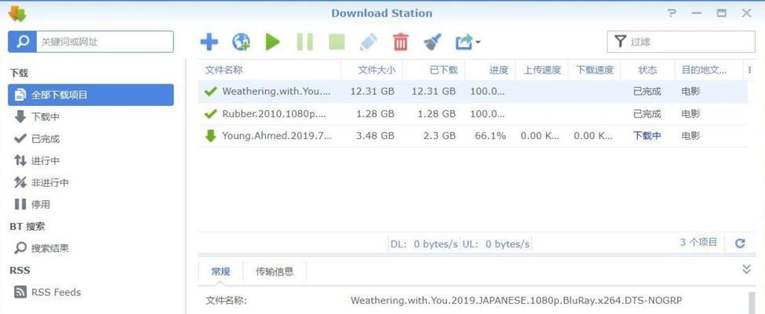Sort by 文件名称 column header
Viewport: 765px width, 314px height.
(x=269, y=70)
